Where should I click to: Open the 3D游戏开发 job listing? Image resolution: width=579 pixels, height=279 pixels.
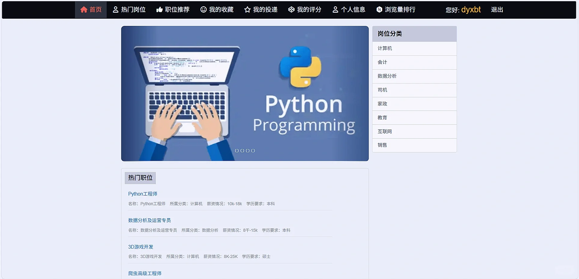click(141, 247)
